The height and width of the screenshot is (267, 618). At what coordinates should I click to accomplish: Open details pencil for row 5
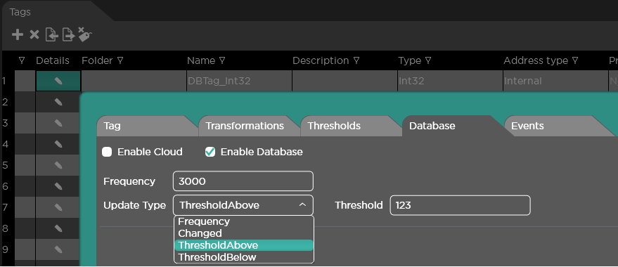tap(58, 165)
